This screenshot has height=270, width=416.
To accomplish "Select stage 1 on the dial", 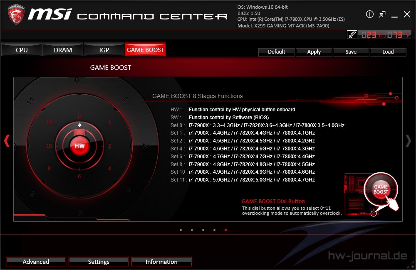I will (x=109, y=123).
